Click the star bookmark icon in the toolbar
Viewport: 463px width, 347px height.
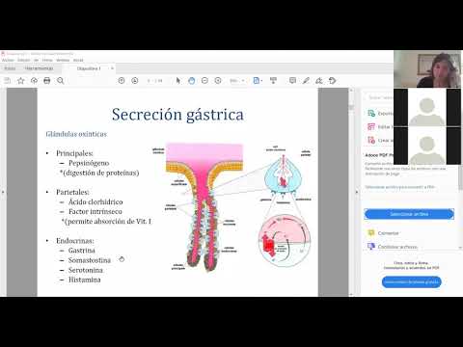[x=21, y=81]
